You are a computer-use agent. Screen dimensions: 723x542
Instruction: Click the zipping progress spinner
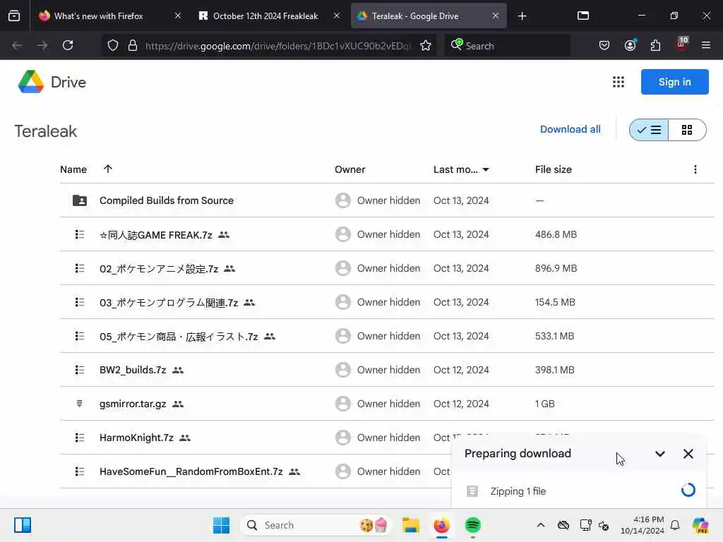coord(688,490)
